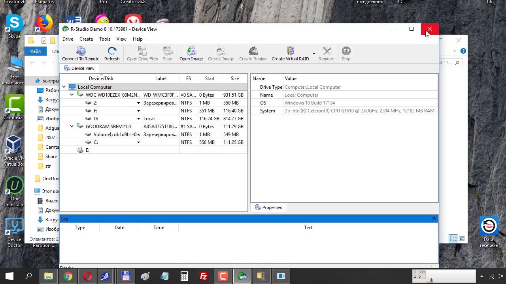506x284 pixels.
Task: Open the Drive menu
Action: 68,39
